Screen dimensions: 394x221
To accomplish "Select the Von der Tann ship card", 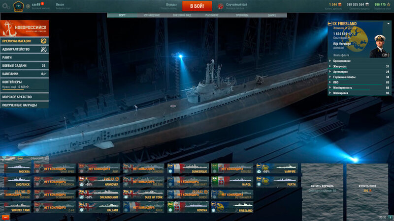I will (17, 207).
